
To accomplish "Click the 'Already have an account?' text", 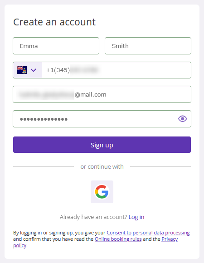I will click(93, 217).
